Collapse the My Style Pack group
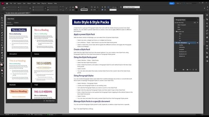Screen dimensions: 209x117 (x=175, y=32)
